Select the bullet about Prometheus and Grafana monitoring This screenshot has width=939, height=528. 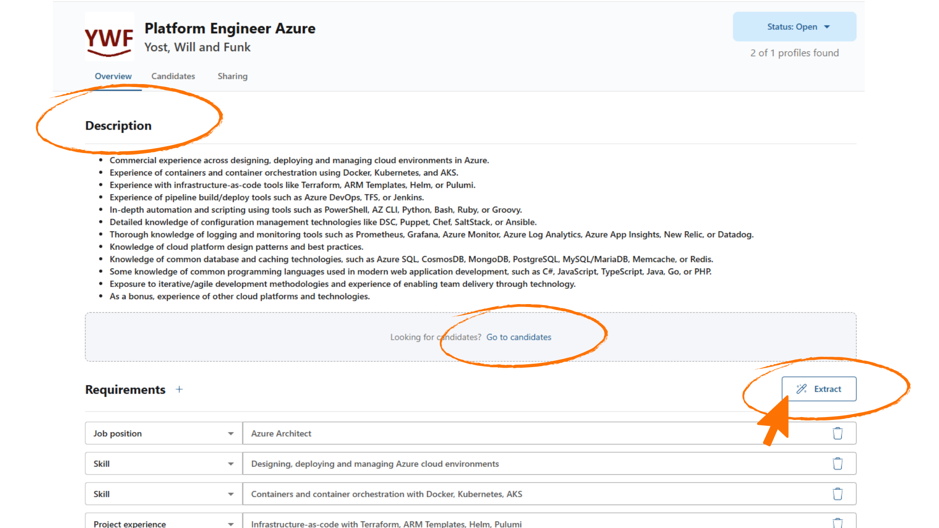coord(431,235)
